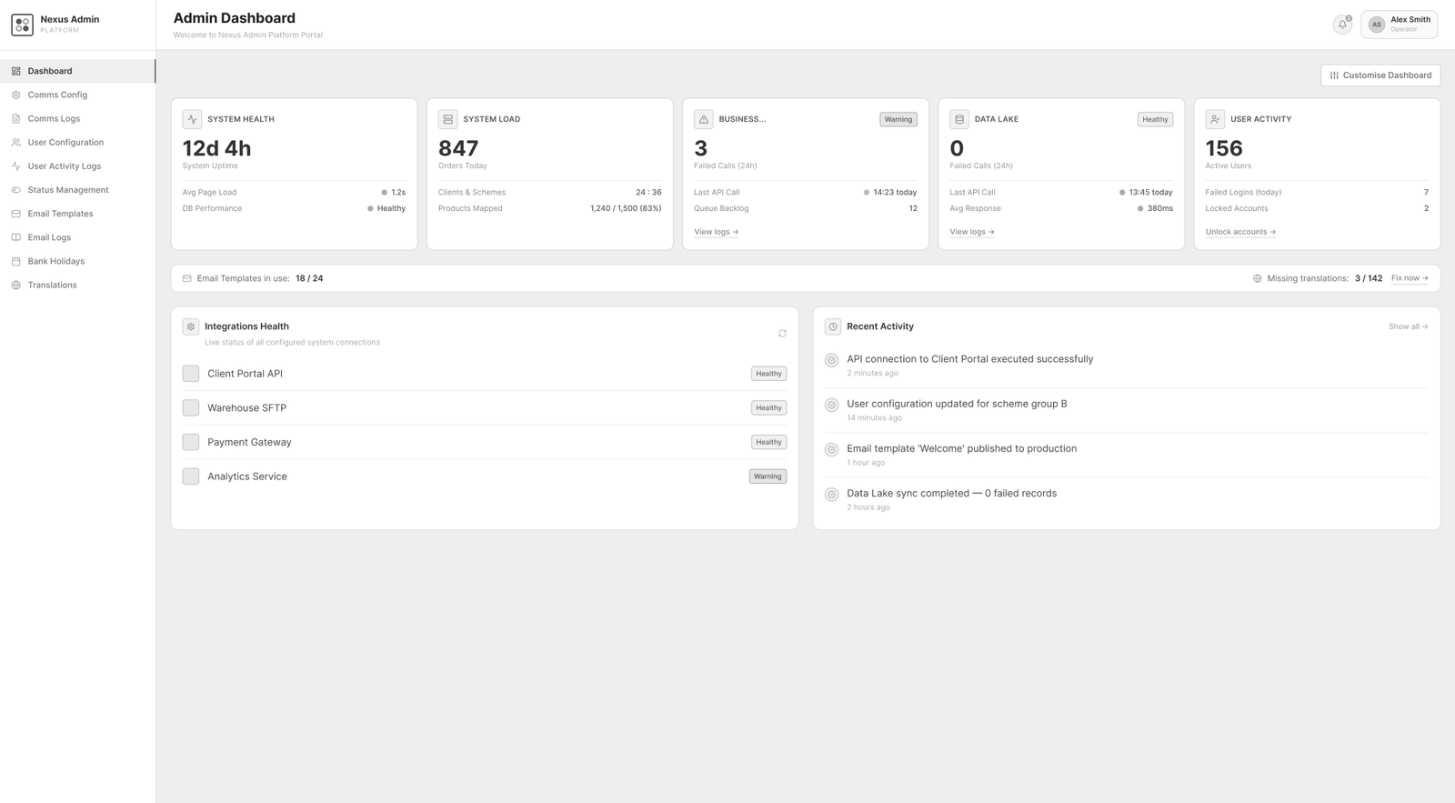Click Fix now for missing translations

(x=1410, y=278)
